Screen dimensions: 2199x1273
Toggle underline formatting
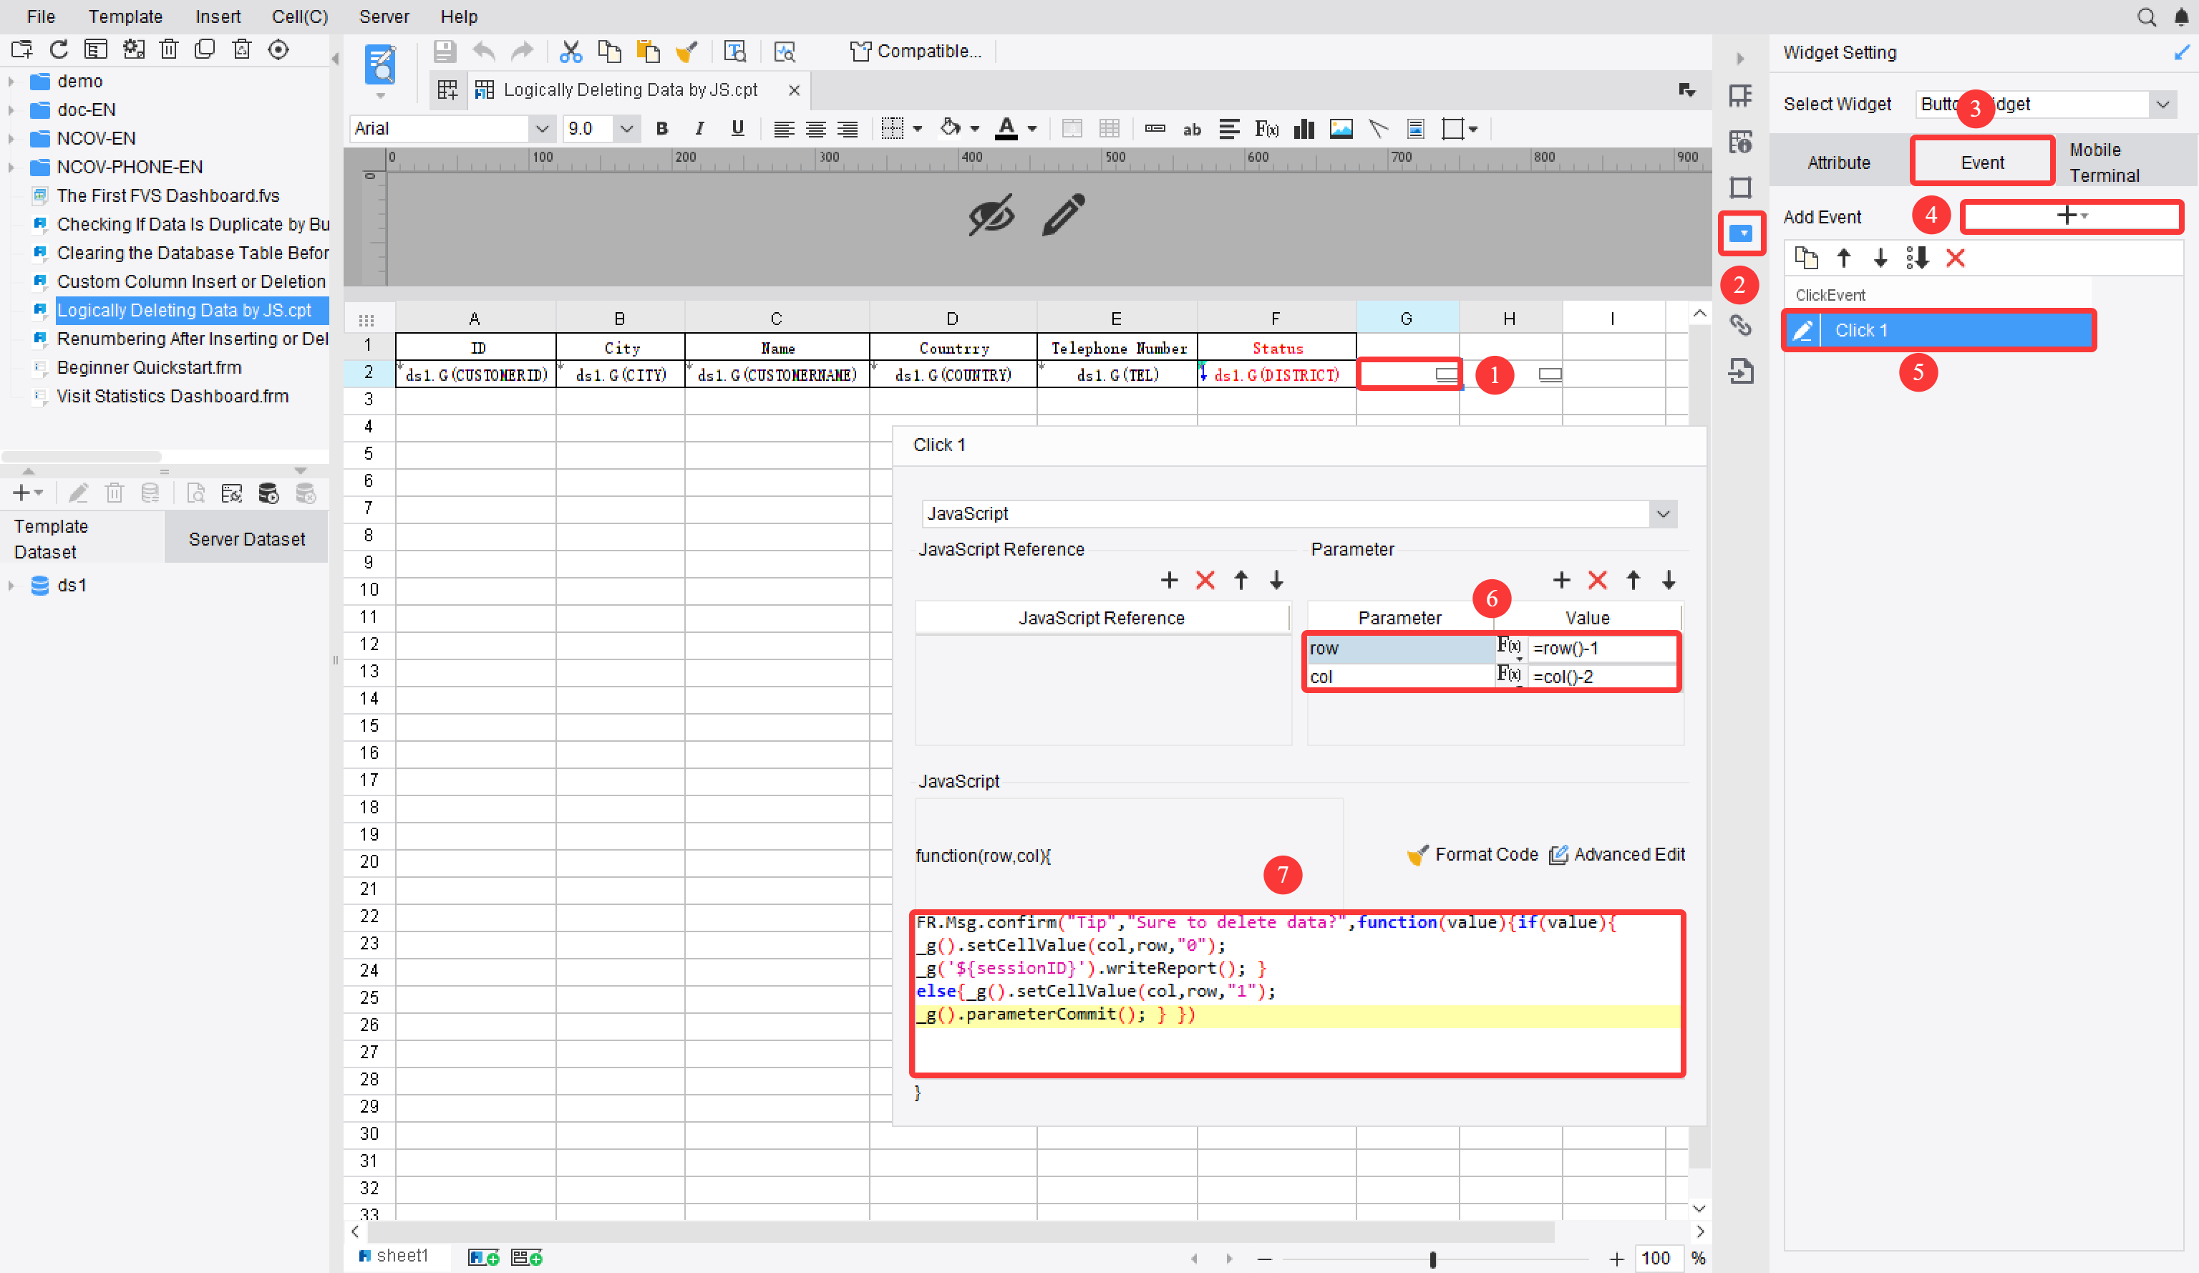(737, 128)
